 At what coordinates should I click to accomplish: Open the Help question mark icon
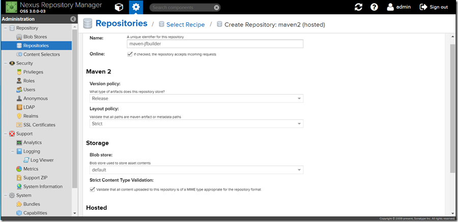[x=374, y=7]
